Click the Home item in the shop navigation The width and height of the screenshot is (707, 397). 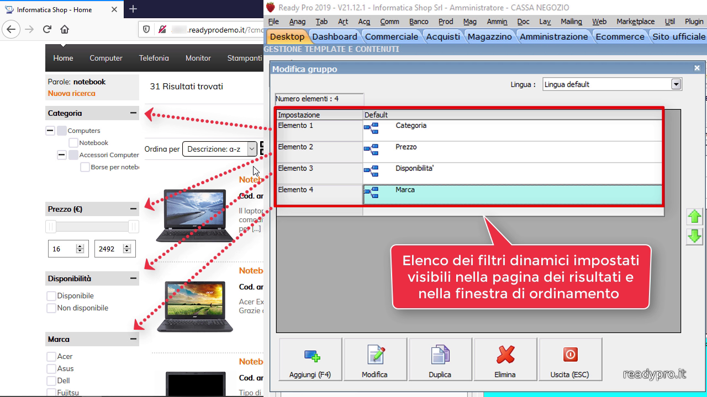(x=63, y=58)
